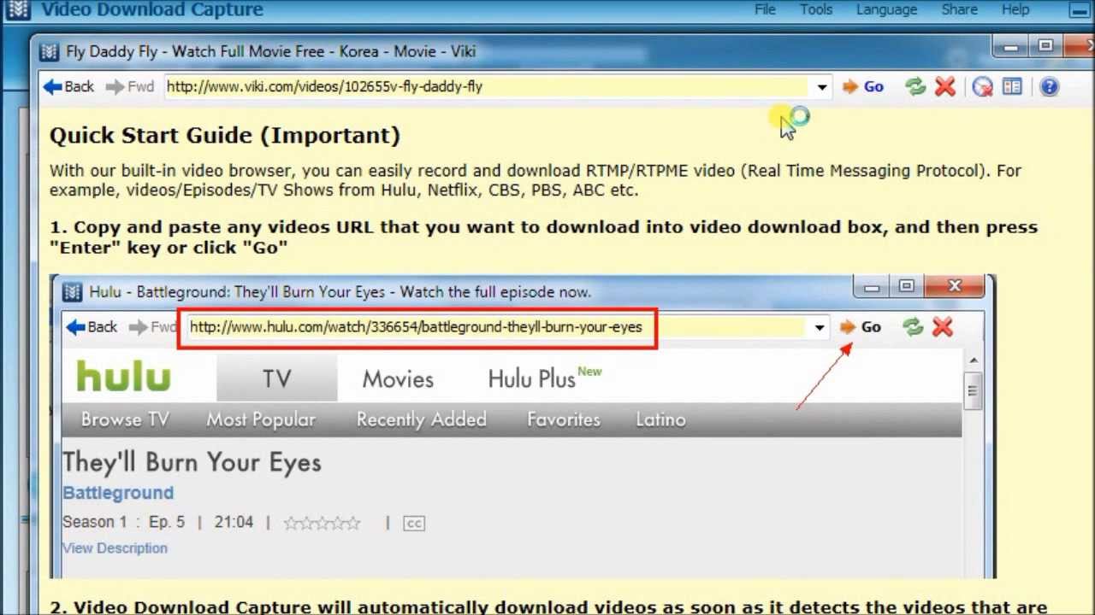The height and width of the screenshot is (615, 1095).
Task: Click the green hulu logo
Action: click(124, 377)
